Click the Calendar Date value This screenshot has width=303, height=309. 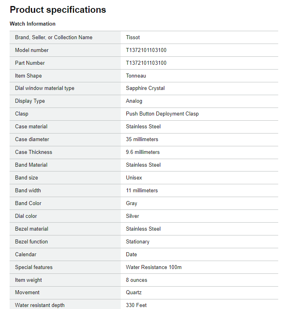pos(131,255)
